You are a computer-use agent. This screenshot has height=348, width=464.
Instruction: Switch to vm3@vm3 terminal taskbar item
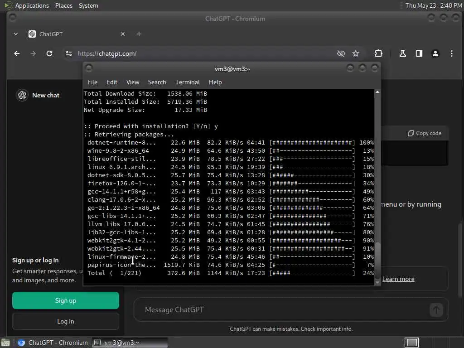click(x=130, y=343)
